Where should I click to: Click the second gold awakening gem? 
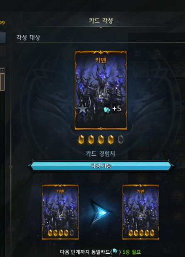91,140
